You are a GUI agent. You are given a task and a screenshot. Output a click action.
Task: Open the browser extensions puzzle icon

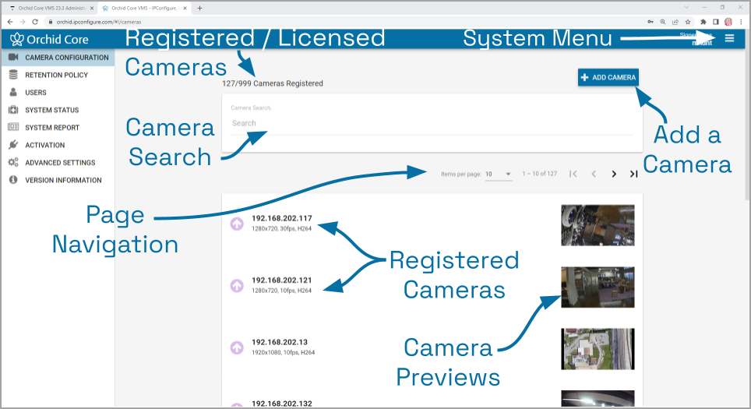pyautogui.click(x=703, y=22)
